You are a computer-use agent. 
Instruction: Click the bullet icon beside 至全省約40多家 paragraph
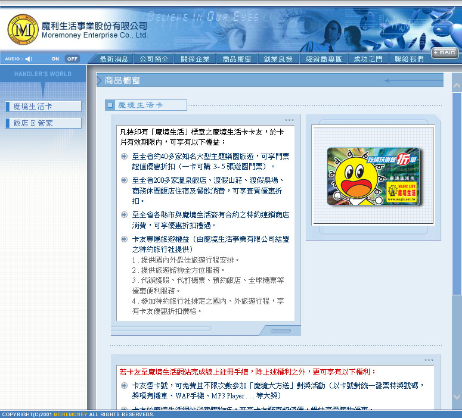[125, 157]
